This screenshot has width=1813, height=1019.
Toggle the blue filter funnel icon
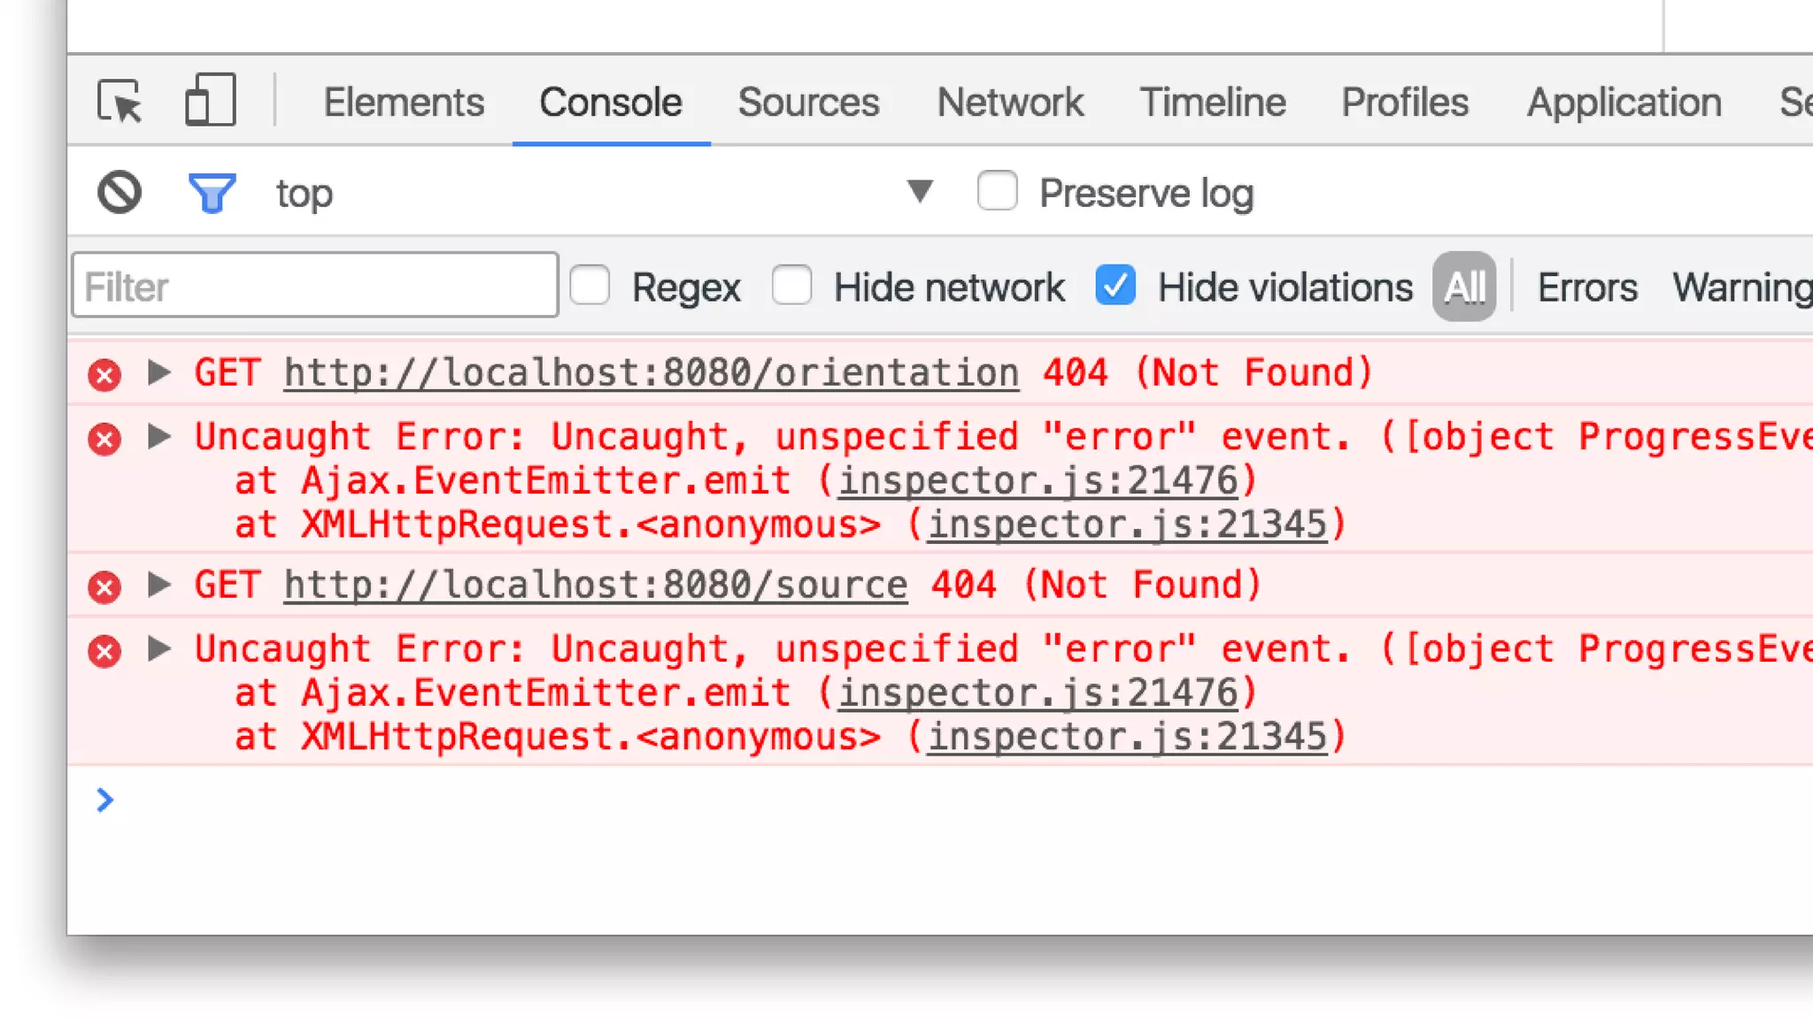pos(212,193)
